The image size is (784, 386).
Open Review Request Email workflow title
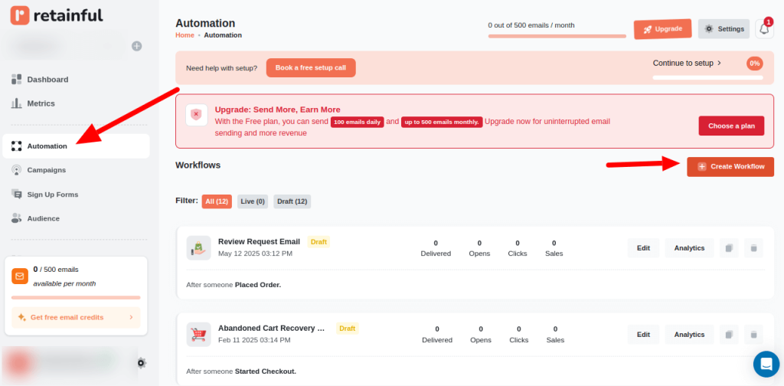[x=259, y=241]
